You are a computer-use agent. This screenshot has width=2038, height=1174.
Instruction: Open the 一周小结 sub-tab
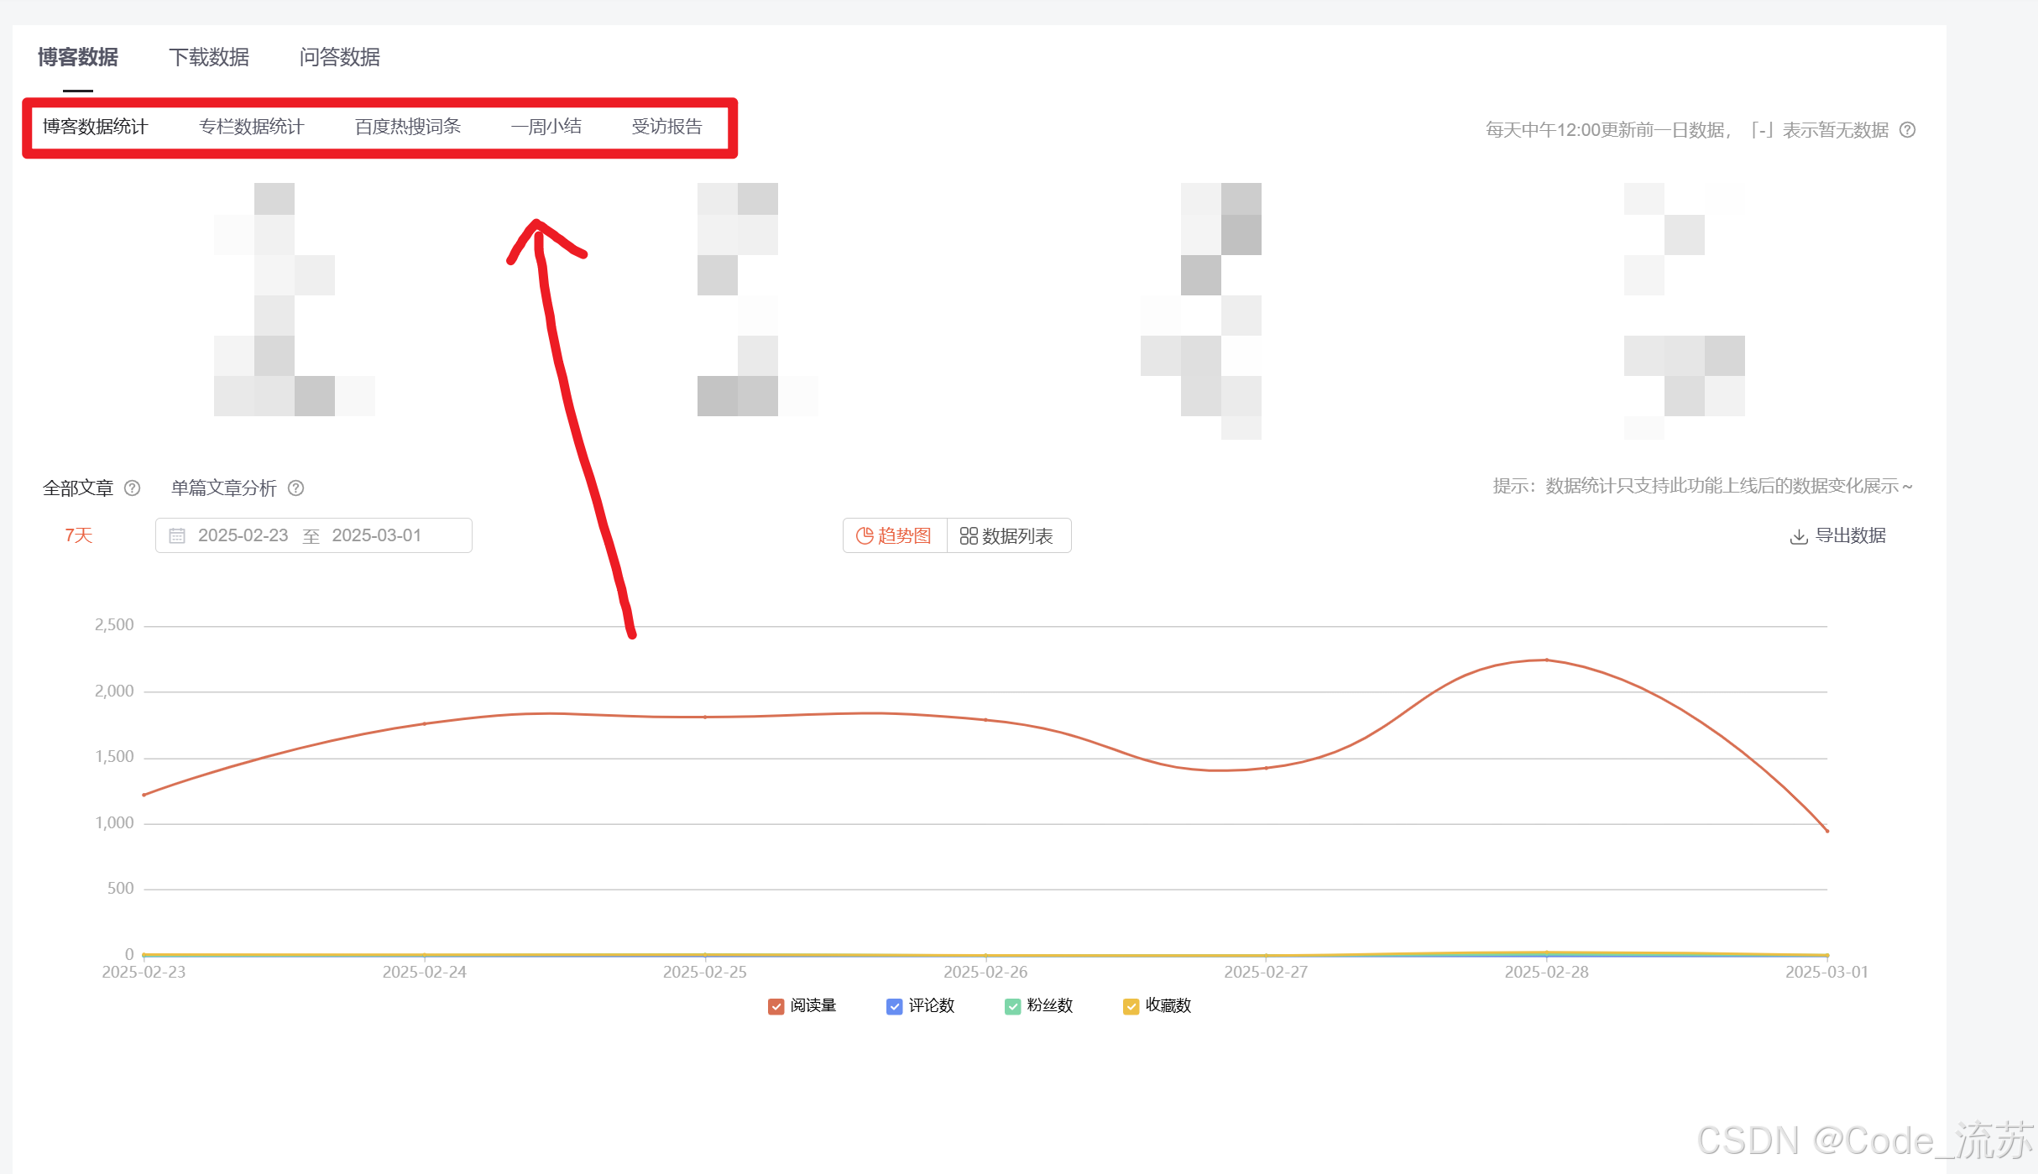click(546, 127)
